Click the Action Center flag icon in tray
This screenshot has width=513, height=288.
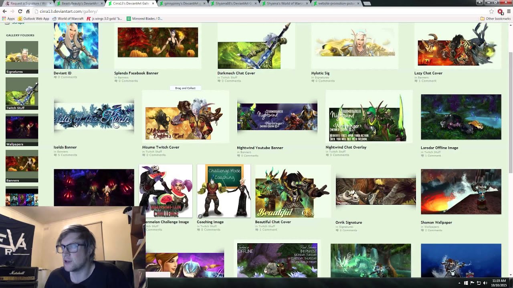pyautogui.click(x=472, y=283)
